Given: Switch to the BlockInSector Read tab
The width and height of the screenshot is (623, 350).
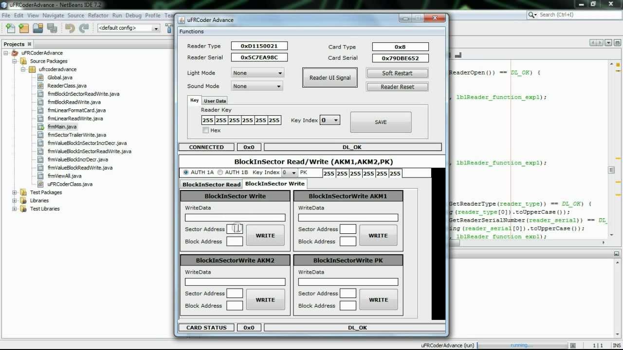Looking at the screenshot, I should pyautogui.click(x=211, y=184).
